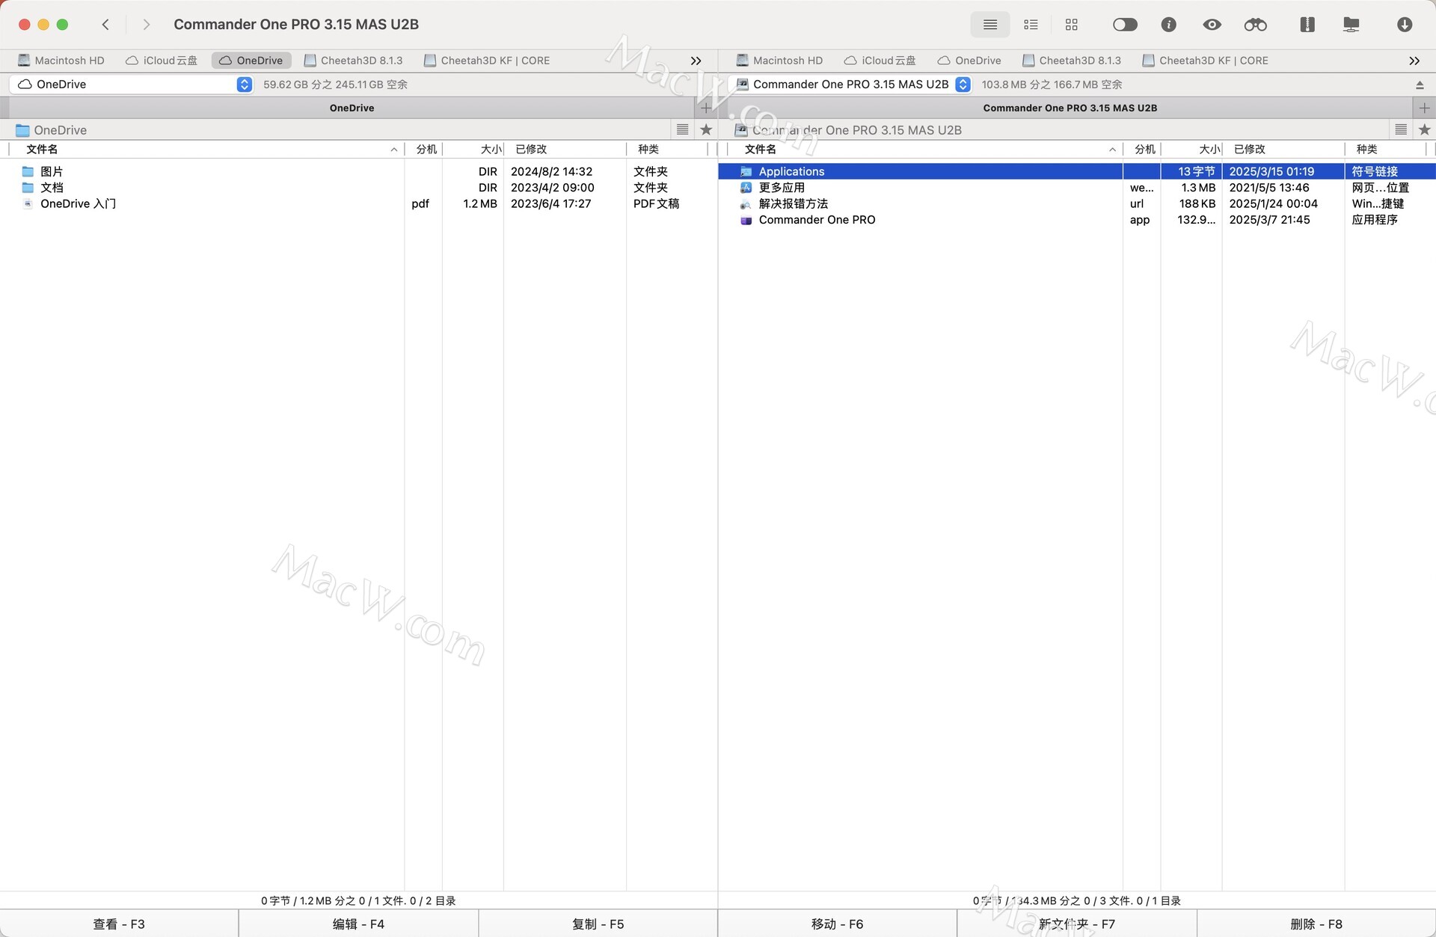
Task: Go forward with the right chevron
Action: click(x=146, y=25)
